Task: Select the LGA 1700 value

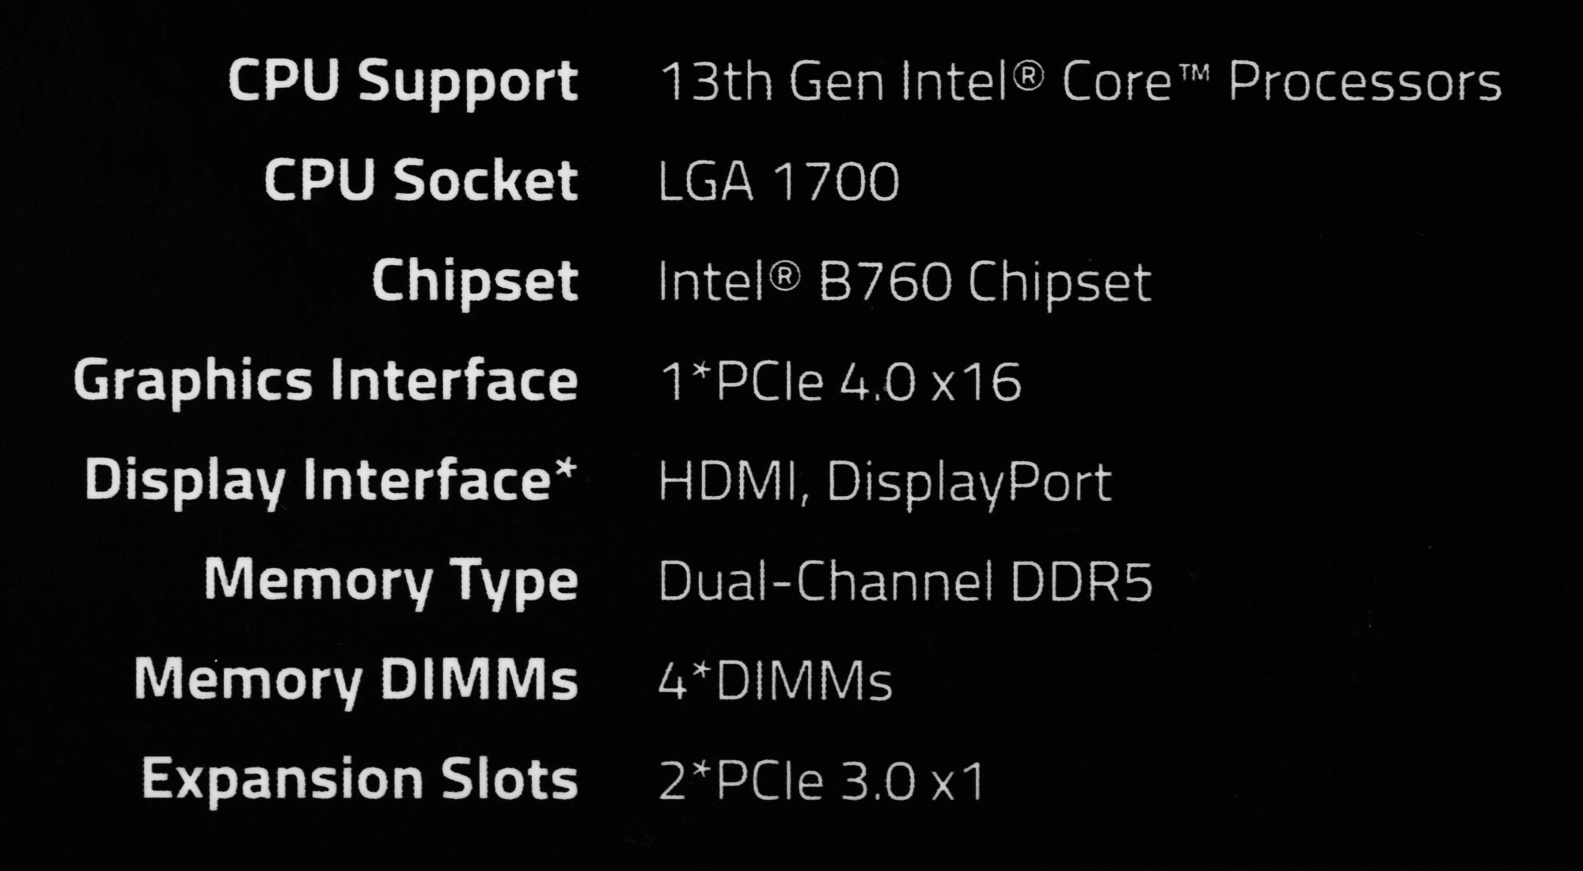Action: [x=780, y=181]
